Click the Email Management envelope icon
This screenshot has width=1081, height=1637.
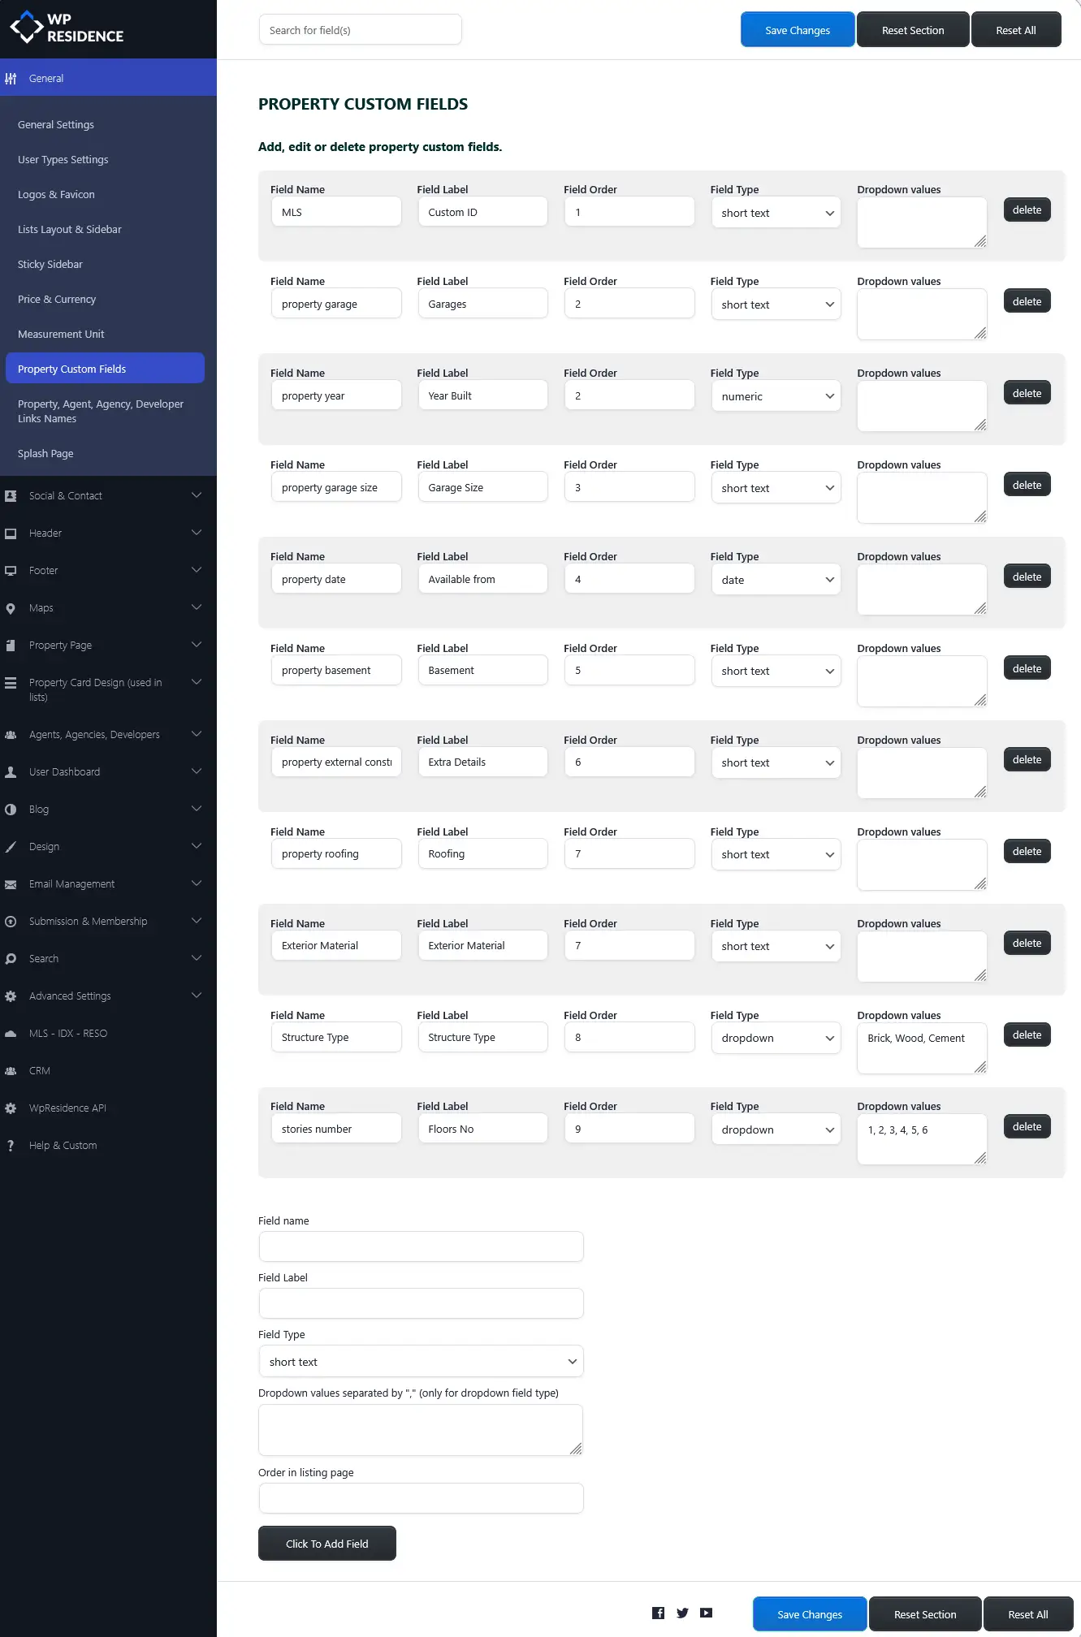[x=11, y=884]
